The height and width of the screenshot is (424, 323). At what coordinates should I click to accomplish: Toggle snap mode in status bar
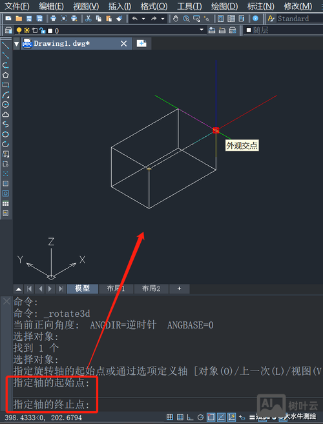170,417
